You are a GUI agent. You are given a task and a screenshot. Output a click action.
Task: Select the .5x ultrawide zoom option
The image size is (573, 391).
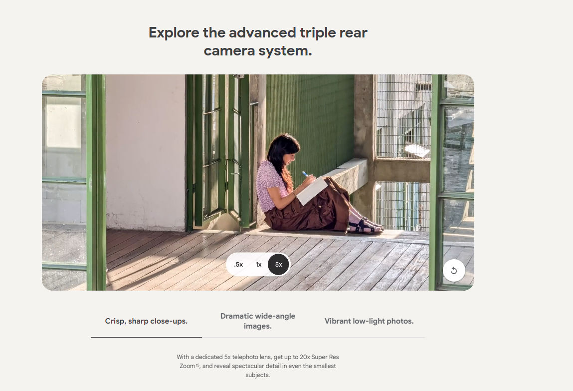pos(238,265)
